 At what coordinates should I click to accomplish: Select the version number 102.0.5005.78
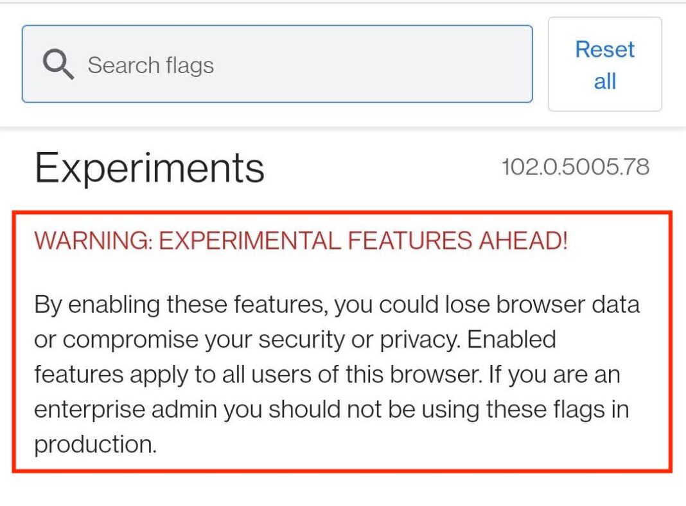pos(575,167)
